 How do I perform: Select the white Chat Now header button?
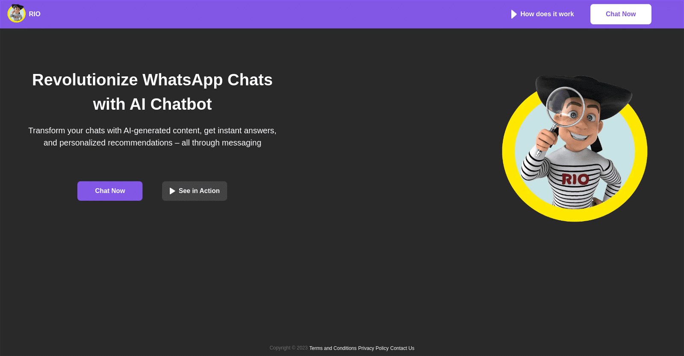(x=621, y=14)
